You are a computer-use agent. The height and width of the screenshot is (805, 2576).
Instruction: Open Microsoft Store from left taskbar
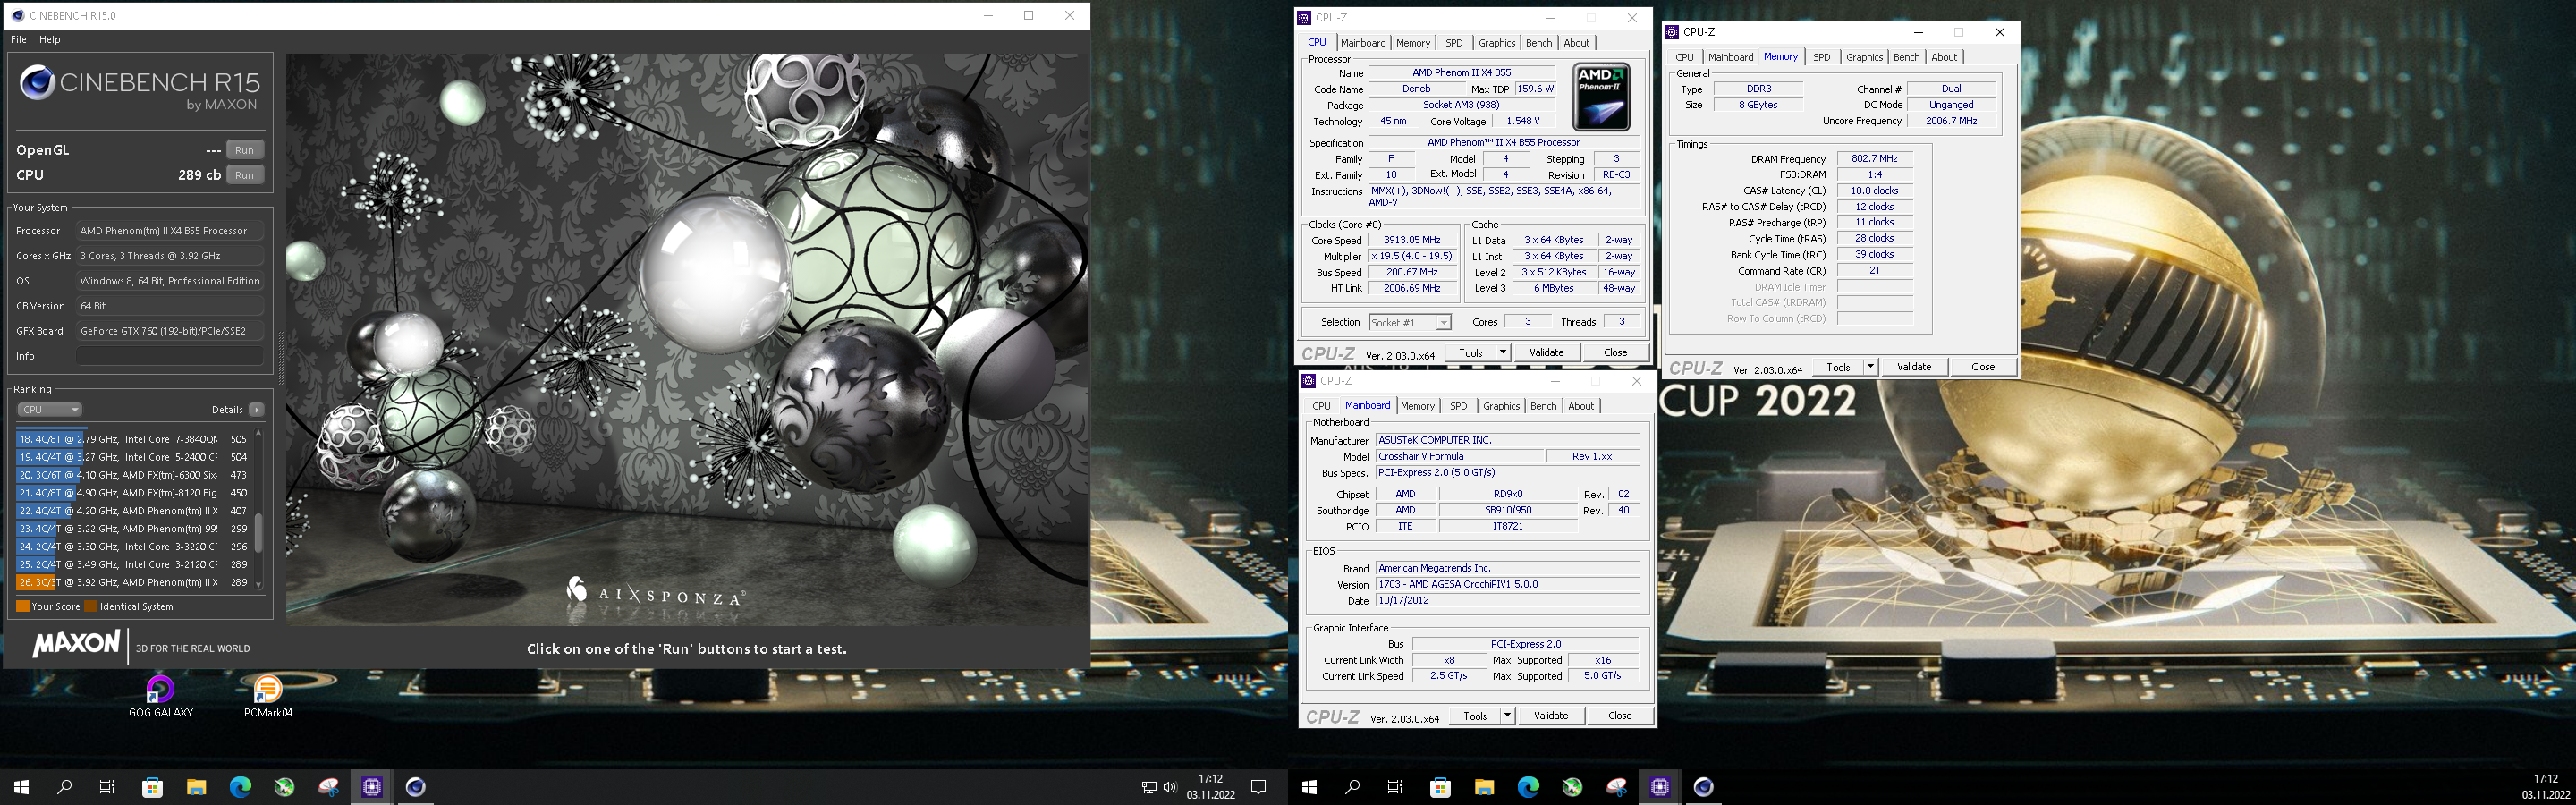[x=152, y=787]
